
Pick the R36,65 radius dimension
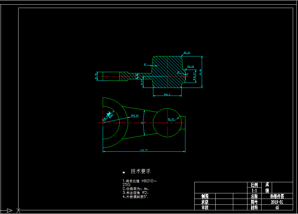click(135, 116)
